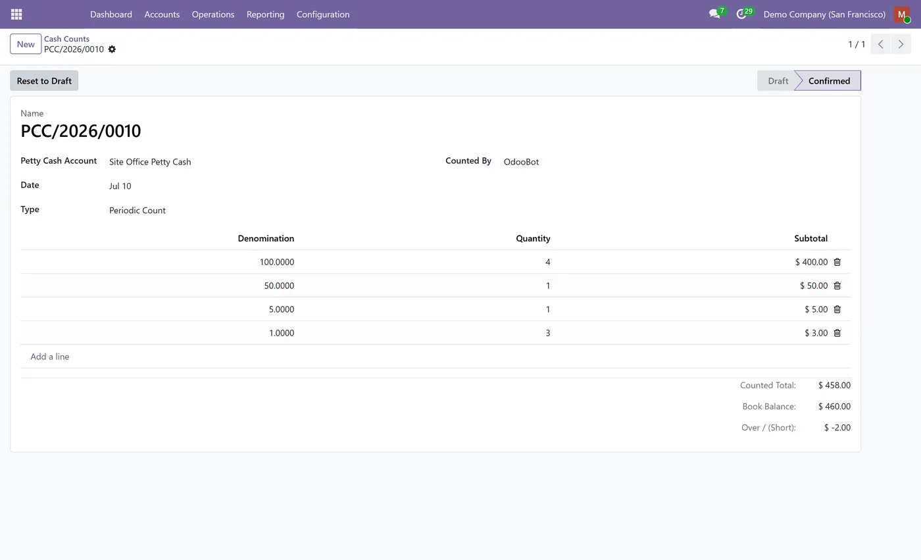Delete the $ 3.00 denomination line

click(837, 333)
